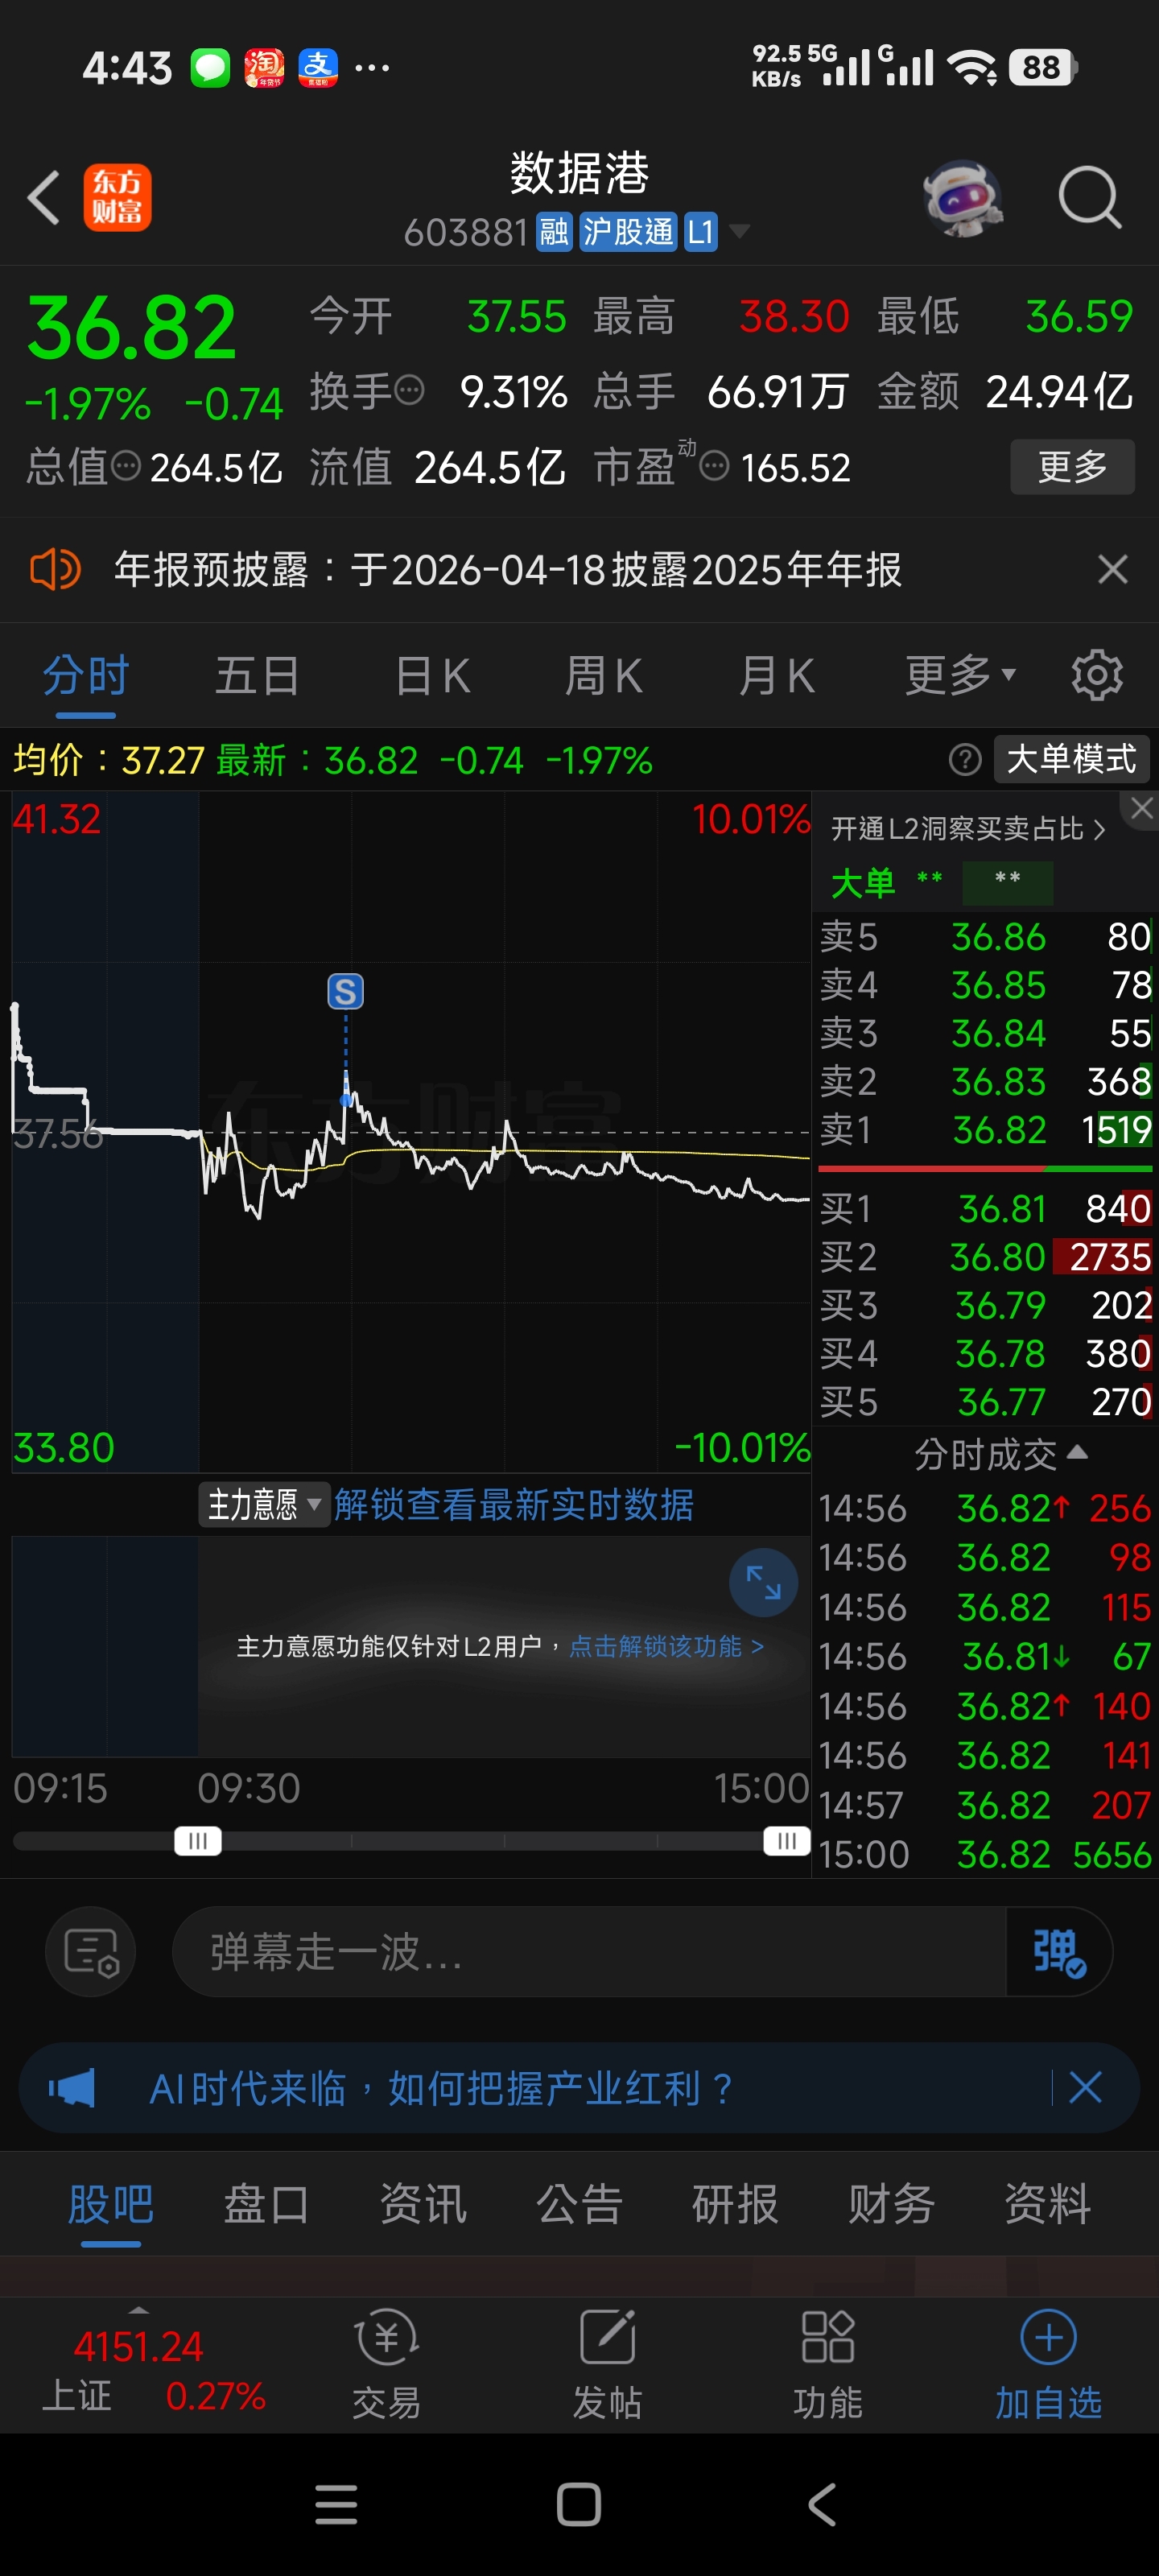The height and width of the screenshot is (2576, 1159).
Task: Add stock via 加自选 icon
Action: pyautogui.click(x=1048, y=2364)
